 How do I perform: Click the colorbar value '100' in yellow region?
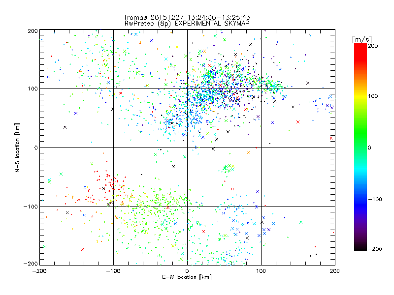coord(373,96)
